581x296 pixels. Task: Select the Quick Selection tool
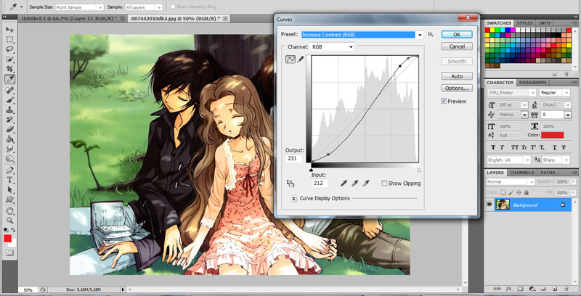pyautogui.click(x=9, y=59)
